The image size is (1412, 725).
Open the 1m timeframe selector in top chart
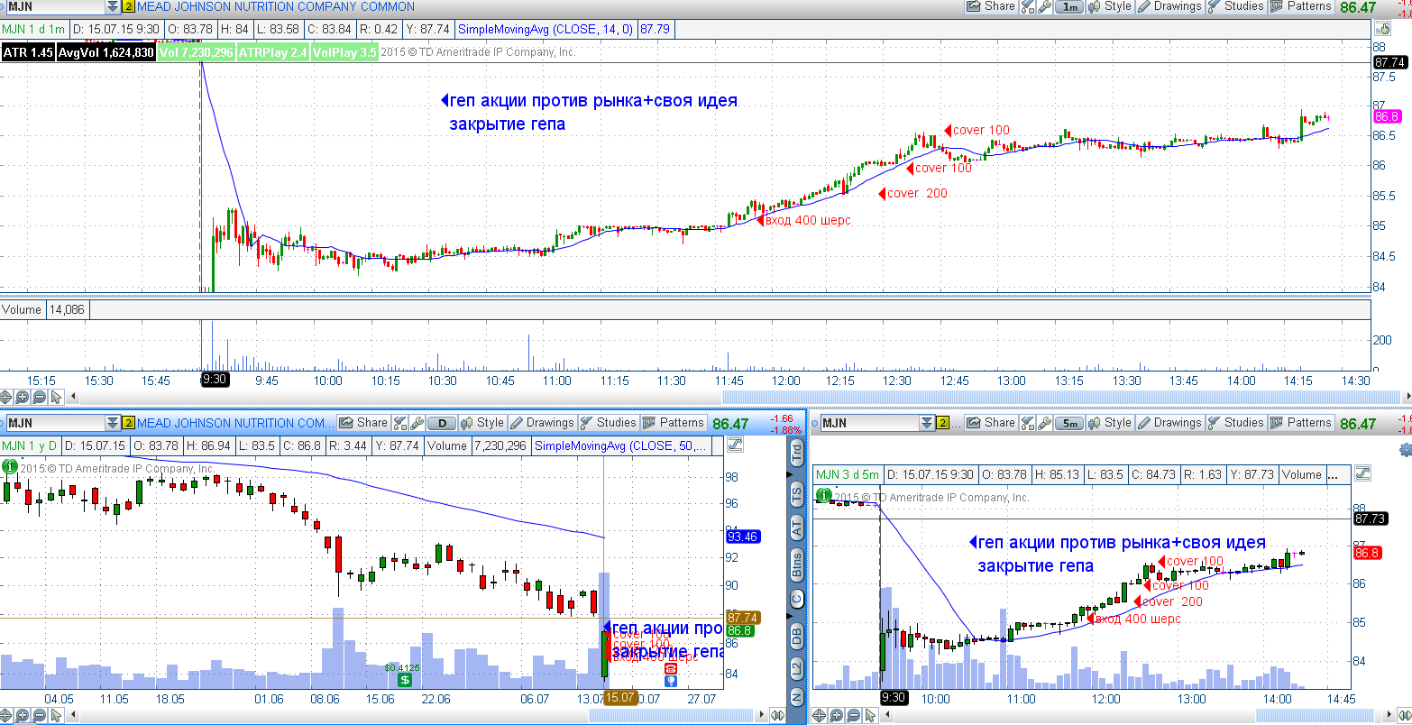pyautogui.click(x=1068, y=6)
